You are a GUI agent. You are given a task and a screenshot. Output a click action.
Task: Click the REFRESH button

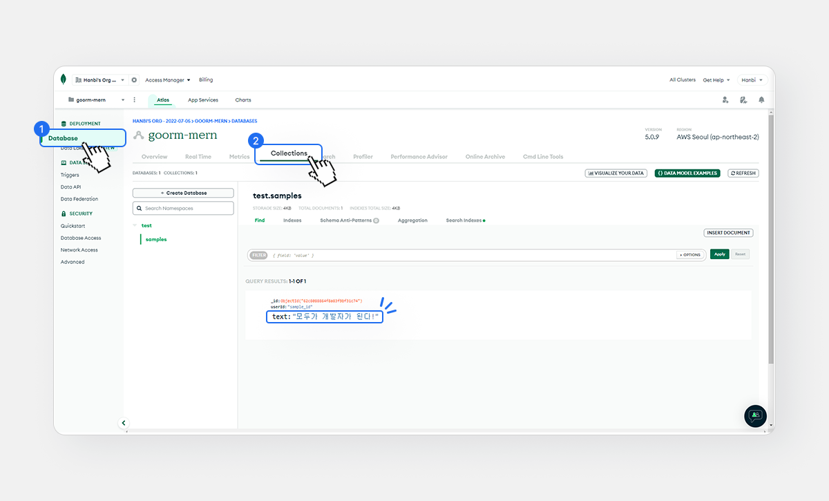pyautogui.click(x=743, y=173)
